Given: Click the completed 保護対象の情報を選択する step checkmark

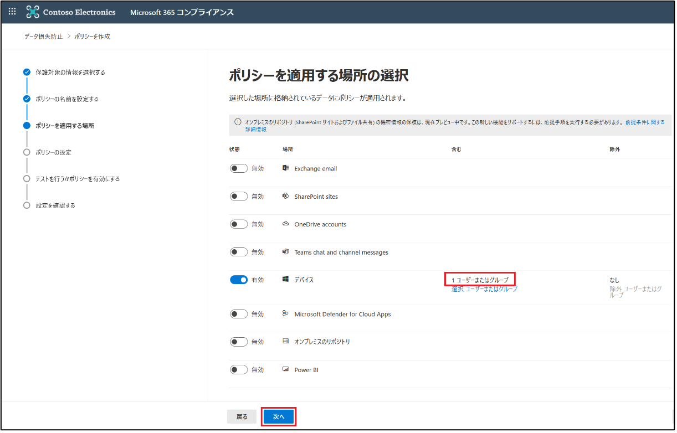Looking at the screenshot, I should (27, 72).
